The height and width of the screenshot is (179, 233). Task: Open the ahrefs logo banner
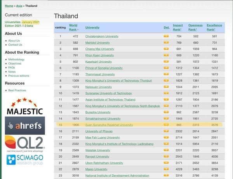point(25,126)
